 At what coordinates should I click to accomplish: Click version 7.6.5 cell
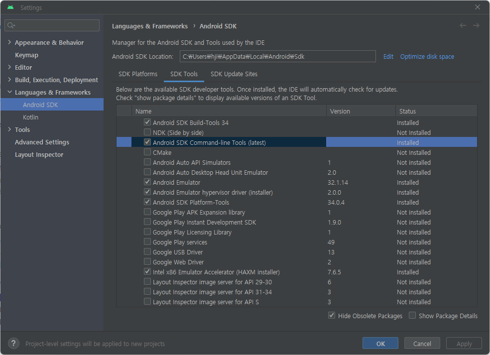(x=334, y=272)
